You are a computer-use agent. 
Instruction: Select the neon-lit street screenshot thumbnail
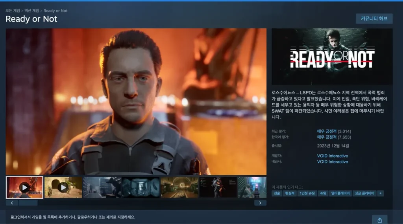(x=252, y=187)
